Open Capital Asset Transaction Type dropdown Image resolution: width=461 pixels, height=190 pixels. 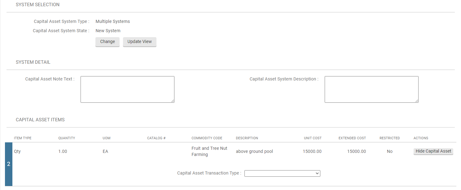tap(282, 173)
